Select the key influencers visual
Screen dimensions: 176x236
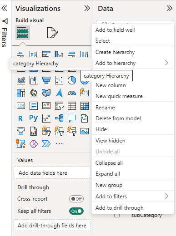[46, 118]
